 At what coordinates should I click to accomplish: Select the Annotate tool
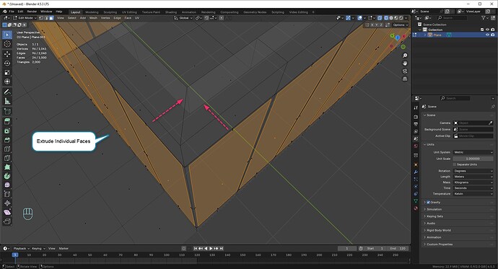coord(7,92)
